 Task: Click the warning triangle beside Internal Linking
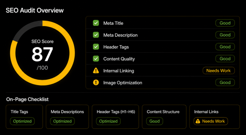pos(96,71)
